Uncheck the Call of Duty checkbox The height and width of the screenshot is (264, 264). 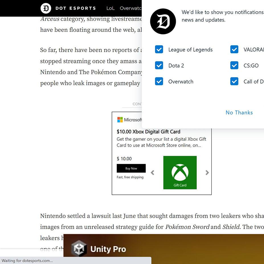[234, 81]
